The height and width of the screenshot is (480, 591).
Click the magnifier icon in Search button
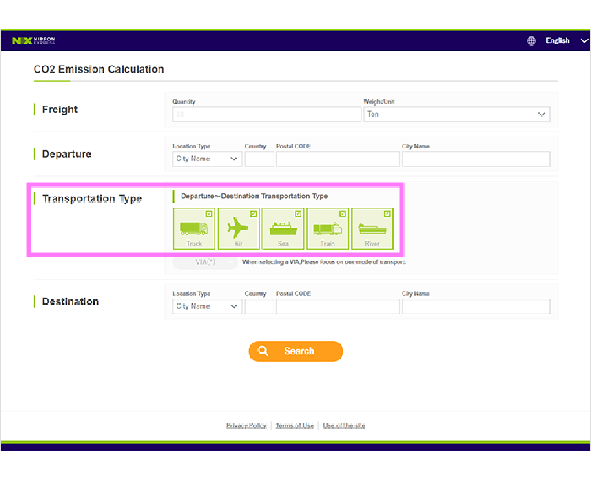click(x=263, y=351)
